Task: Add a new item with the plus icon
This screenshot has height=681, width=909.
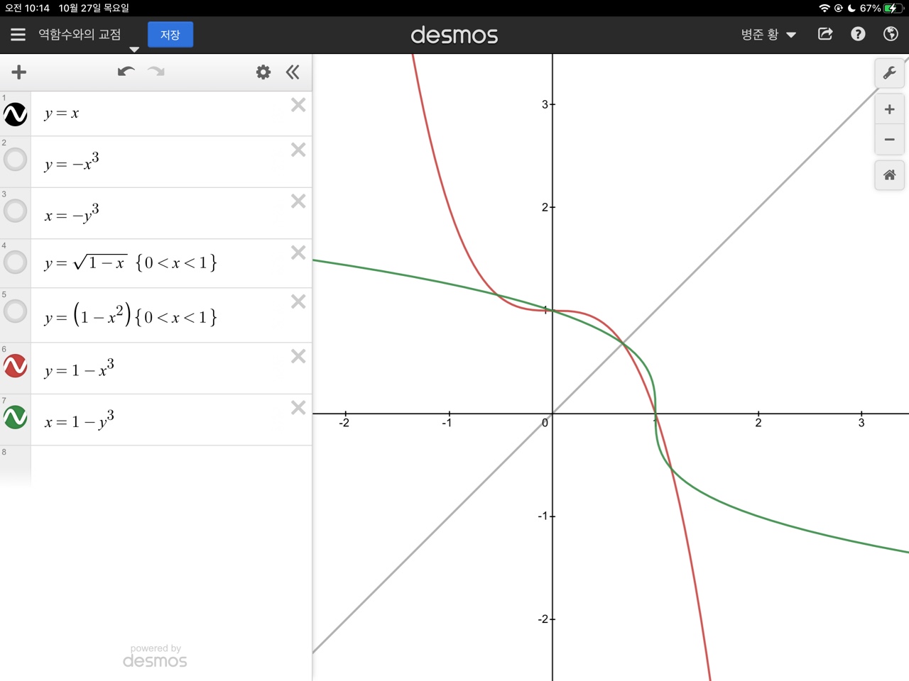Action: point(19,72)
